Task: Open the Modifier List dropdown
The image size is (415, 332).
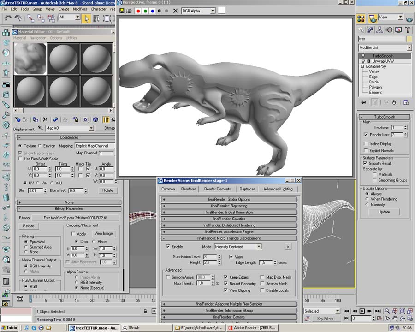Action: (409, 47)
